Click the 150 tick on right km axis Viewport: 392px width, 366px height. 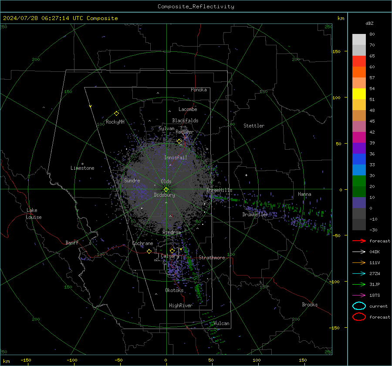coord(337,51)
